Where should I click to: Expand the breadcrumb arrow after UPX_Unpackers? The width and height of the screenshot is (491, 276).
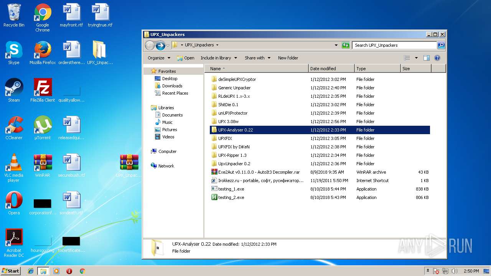click(x=217, y=45)
